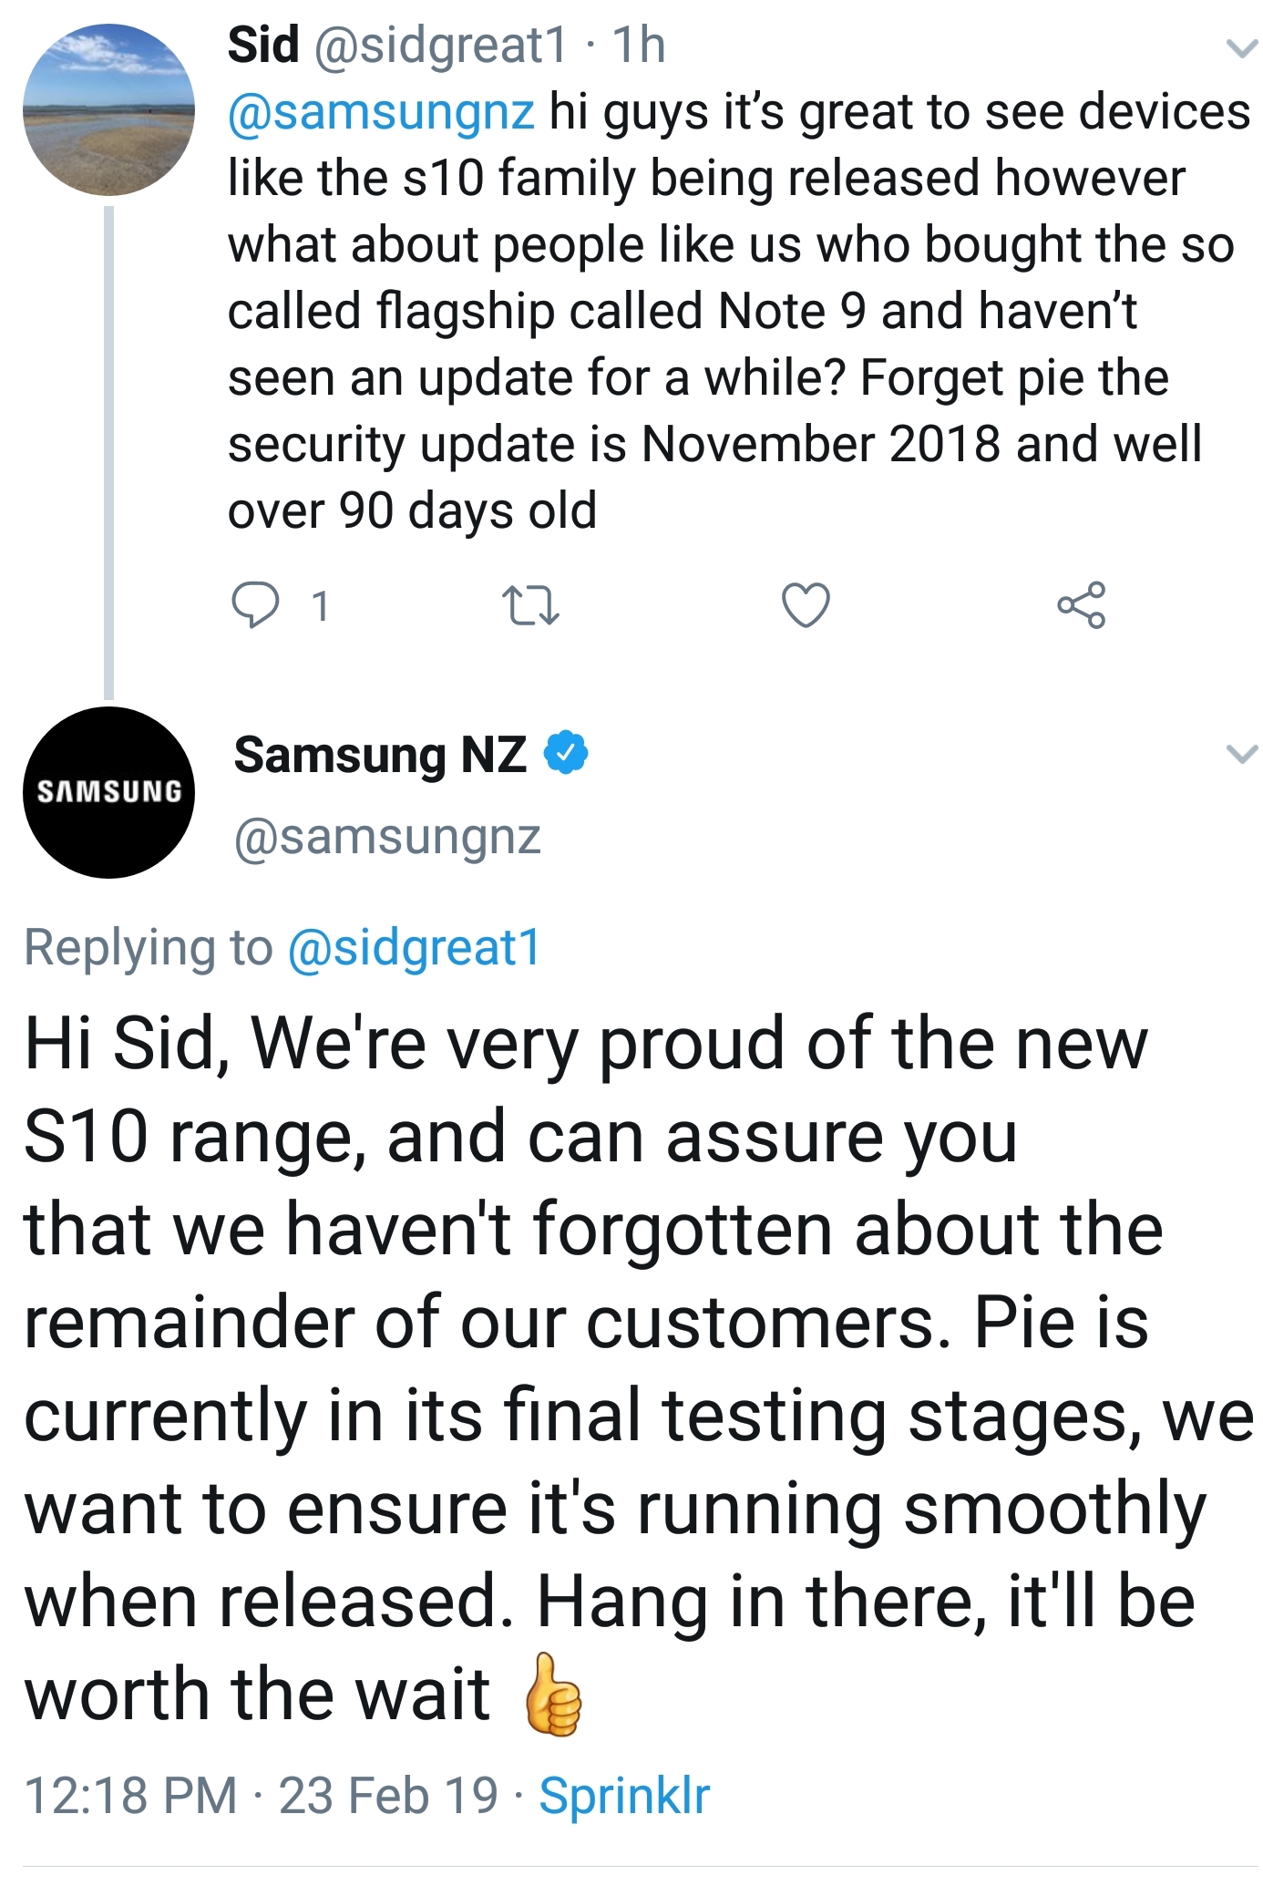Open Sid's tweet options chevron
Image resolution: width=1263 pixels, height=1886 pixels.
(x=1241, y=49)
